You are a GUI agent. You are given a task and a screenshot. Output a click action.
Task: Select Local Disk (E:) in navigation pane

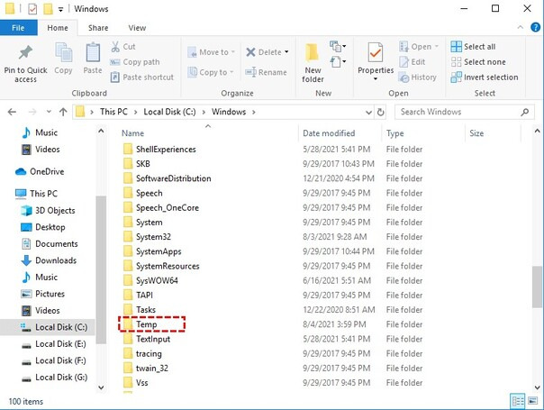click(54, 343)
